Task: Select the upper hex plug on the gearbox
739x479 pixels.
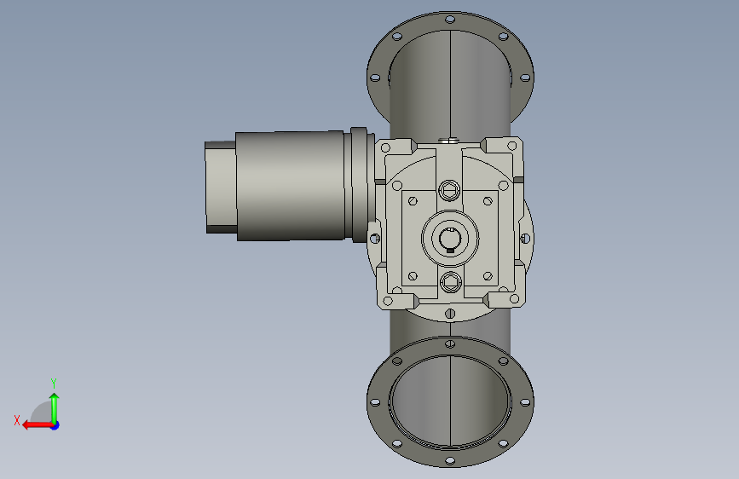Action: coord(449,191)
